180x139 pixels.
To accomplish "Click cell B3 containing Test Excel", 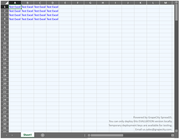I will [28, 15].
